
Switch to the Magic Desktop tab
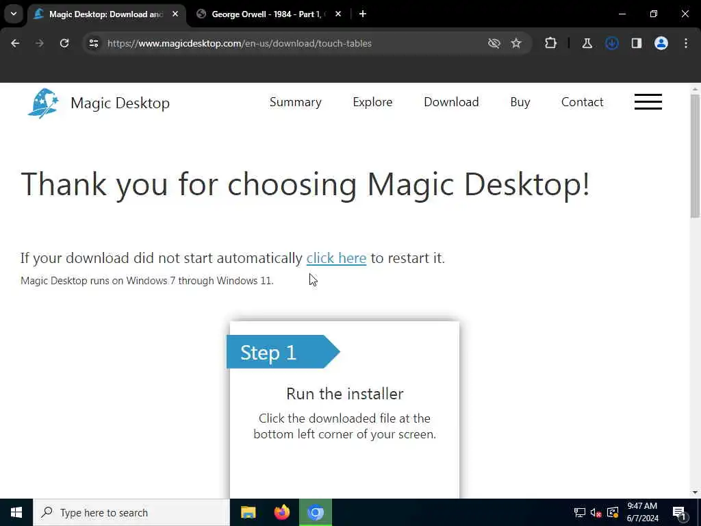pos(105,14)
